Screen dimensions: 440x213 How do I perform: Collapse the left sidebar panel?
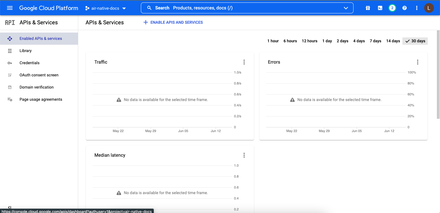(10, 208)
